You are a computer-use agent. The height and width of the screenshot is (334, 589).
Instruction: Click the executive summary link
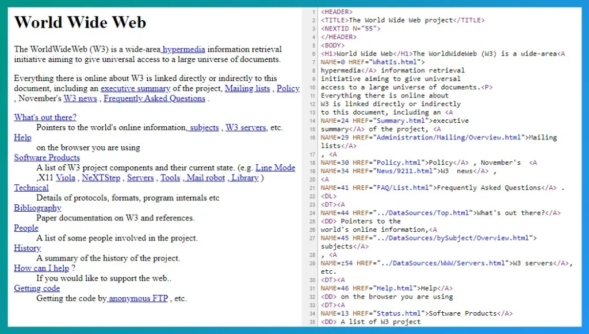click(x=135, y=89)
